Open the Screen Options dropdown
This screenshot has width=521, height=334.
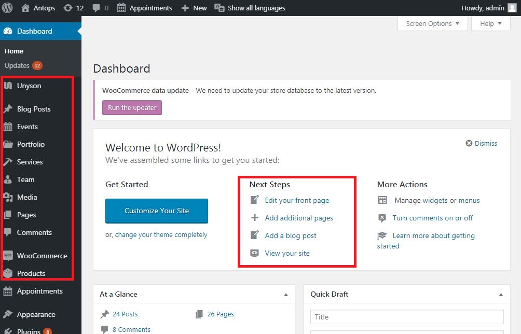pyautogui.click(x=433, y=23)
